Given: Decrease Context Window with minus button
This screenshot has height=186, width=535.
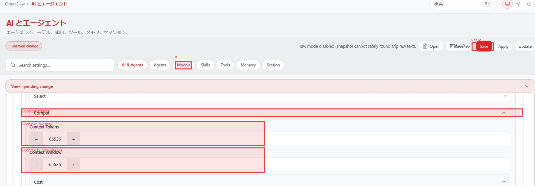Looking at the screenshot, I should 36,165.
